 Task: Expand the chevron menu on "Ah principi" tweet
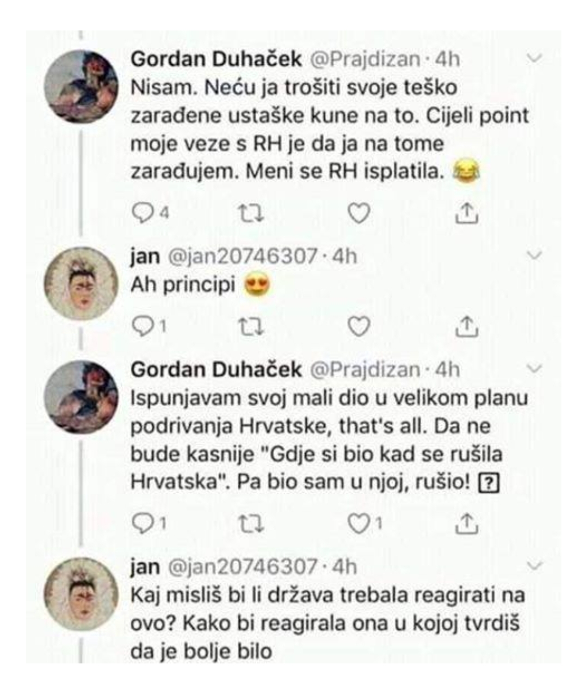[535, 255]
